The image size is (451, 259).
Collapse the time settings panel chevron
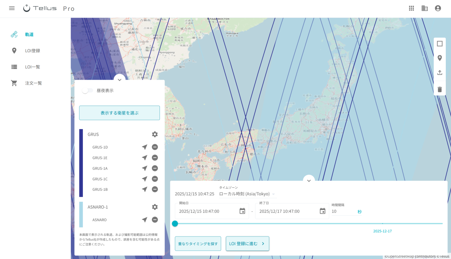tap(309, 180)
